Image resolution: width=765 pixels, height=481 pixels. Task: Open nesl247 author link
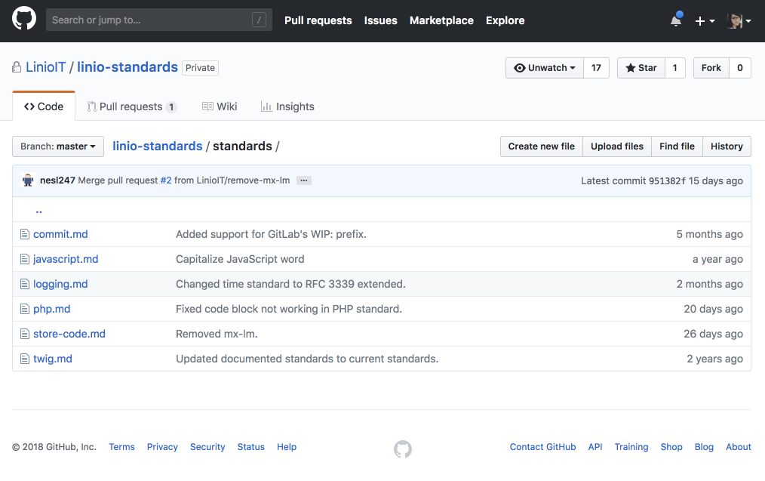(x=57, y=180)
